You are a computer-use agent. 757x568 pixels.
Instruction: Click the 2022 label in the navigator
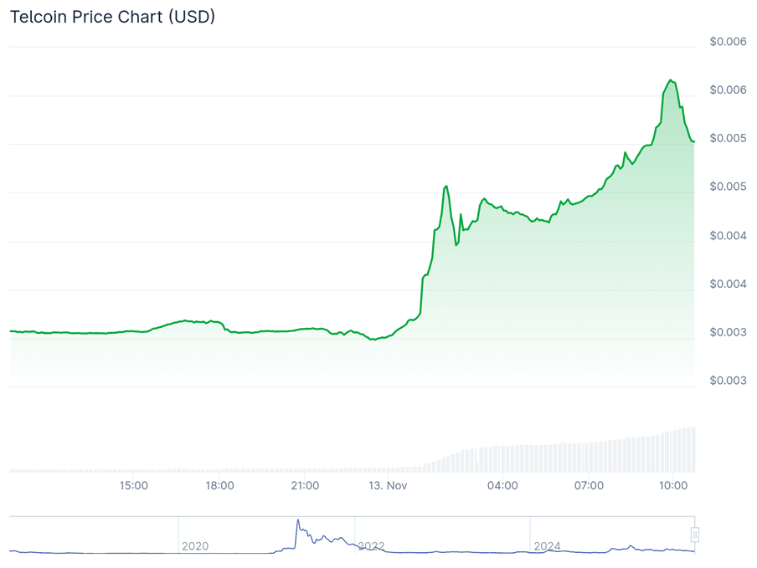371,546
